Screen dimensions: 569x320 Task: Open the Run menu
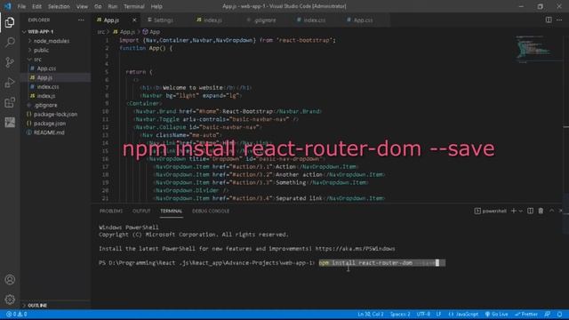[113, 6]
